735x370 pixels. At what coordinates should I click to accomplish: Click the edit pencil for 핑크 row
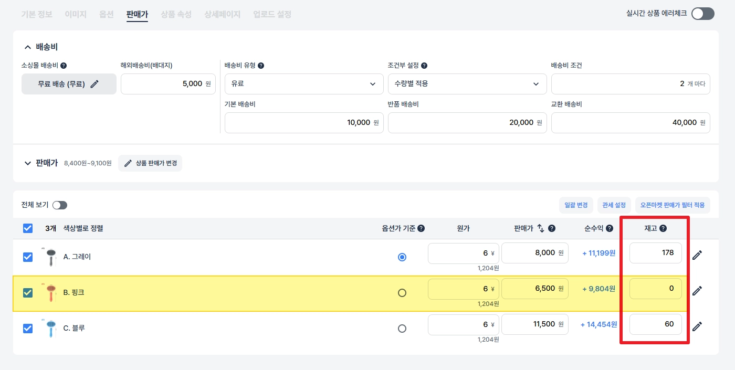click(697, 291)
